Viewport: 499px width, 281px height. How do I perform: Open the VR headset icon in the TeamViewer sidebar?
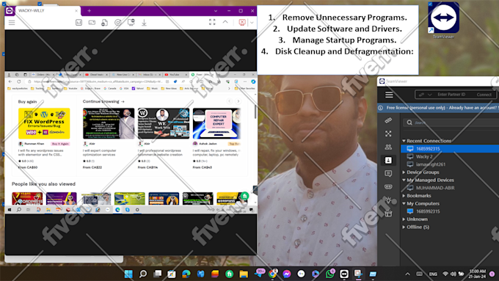click(388, 187)
